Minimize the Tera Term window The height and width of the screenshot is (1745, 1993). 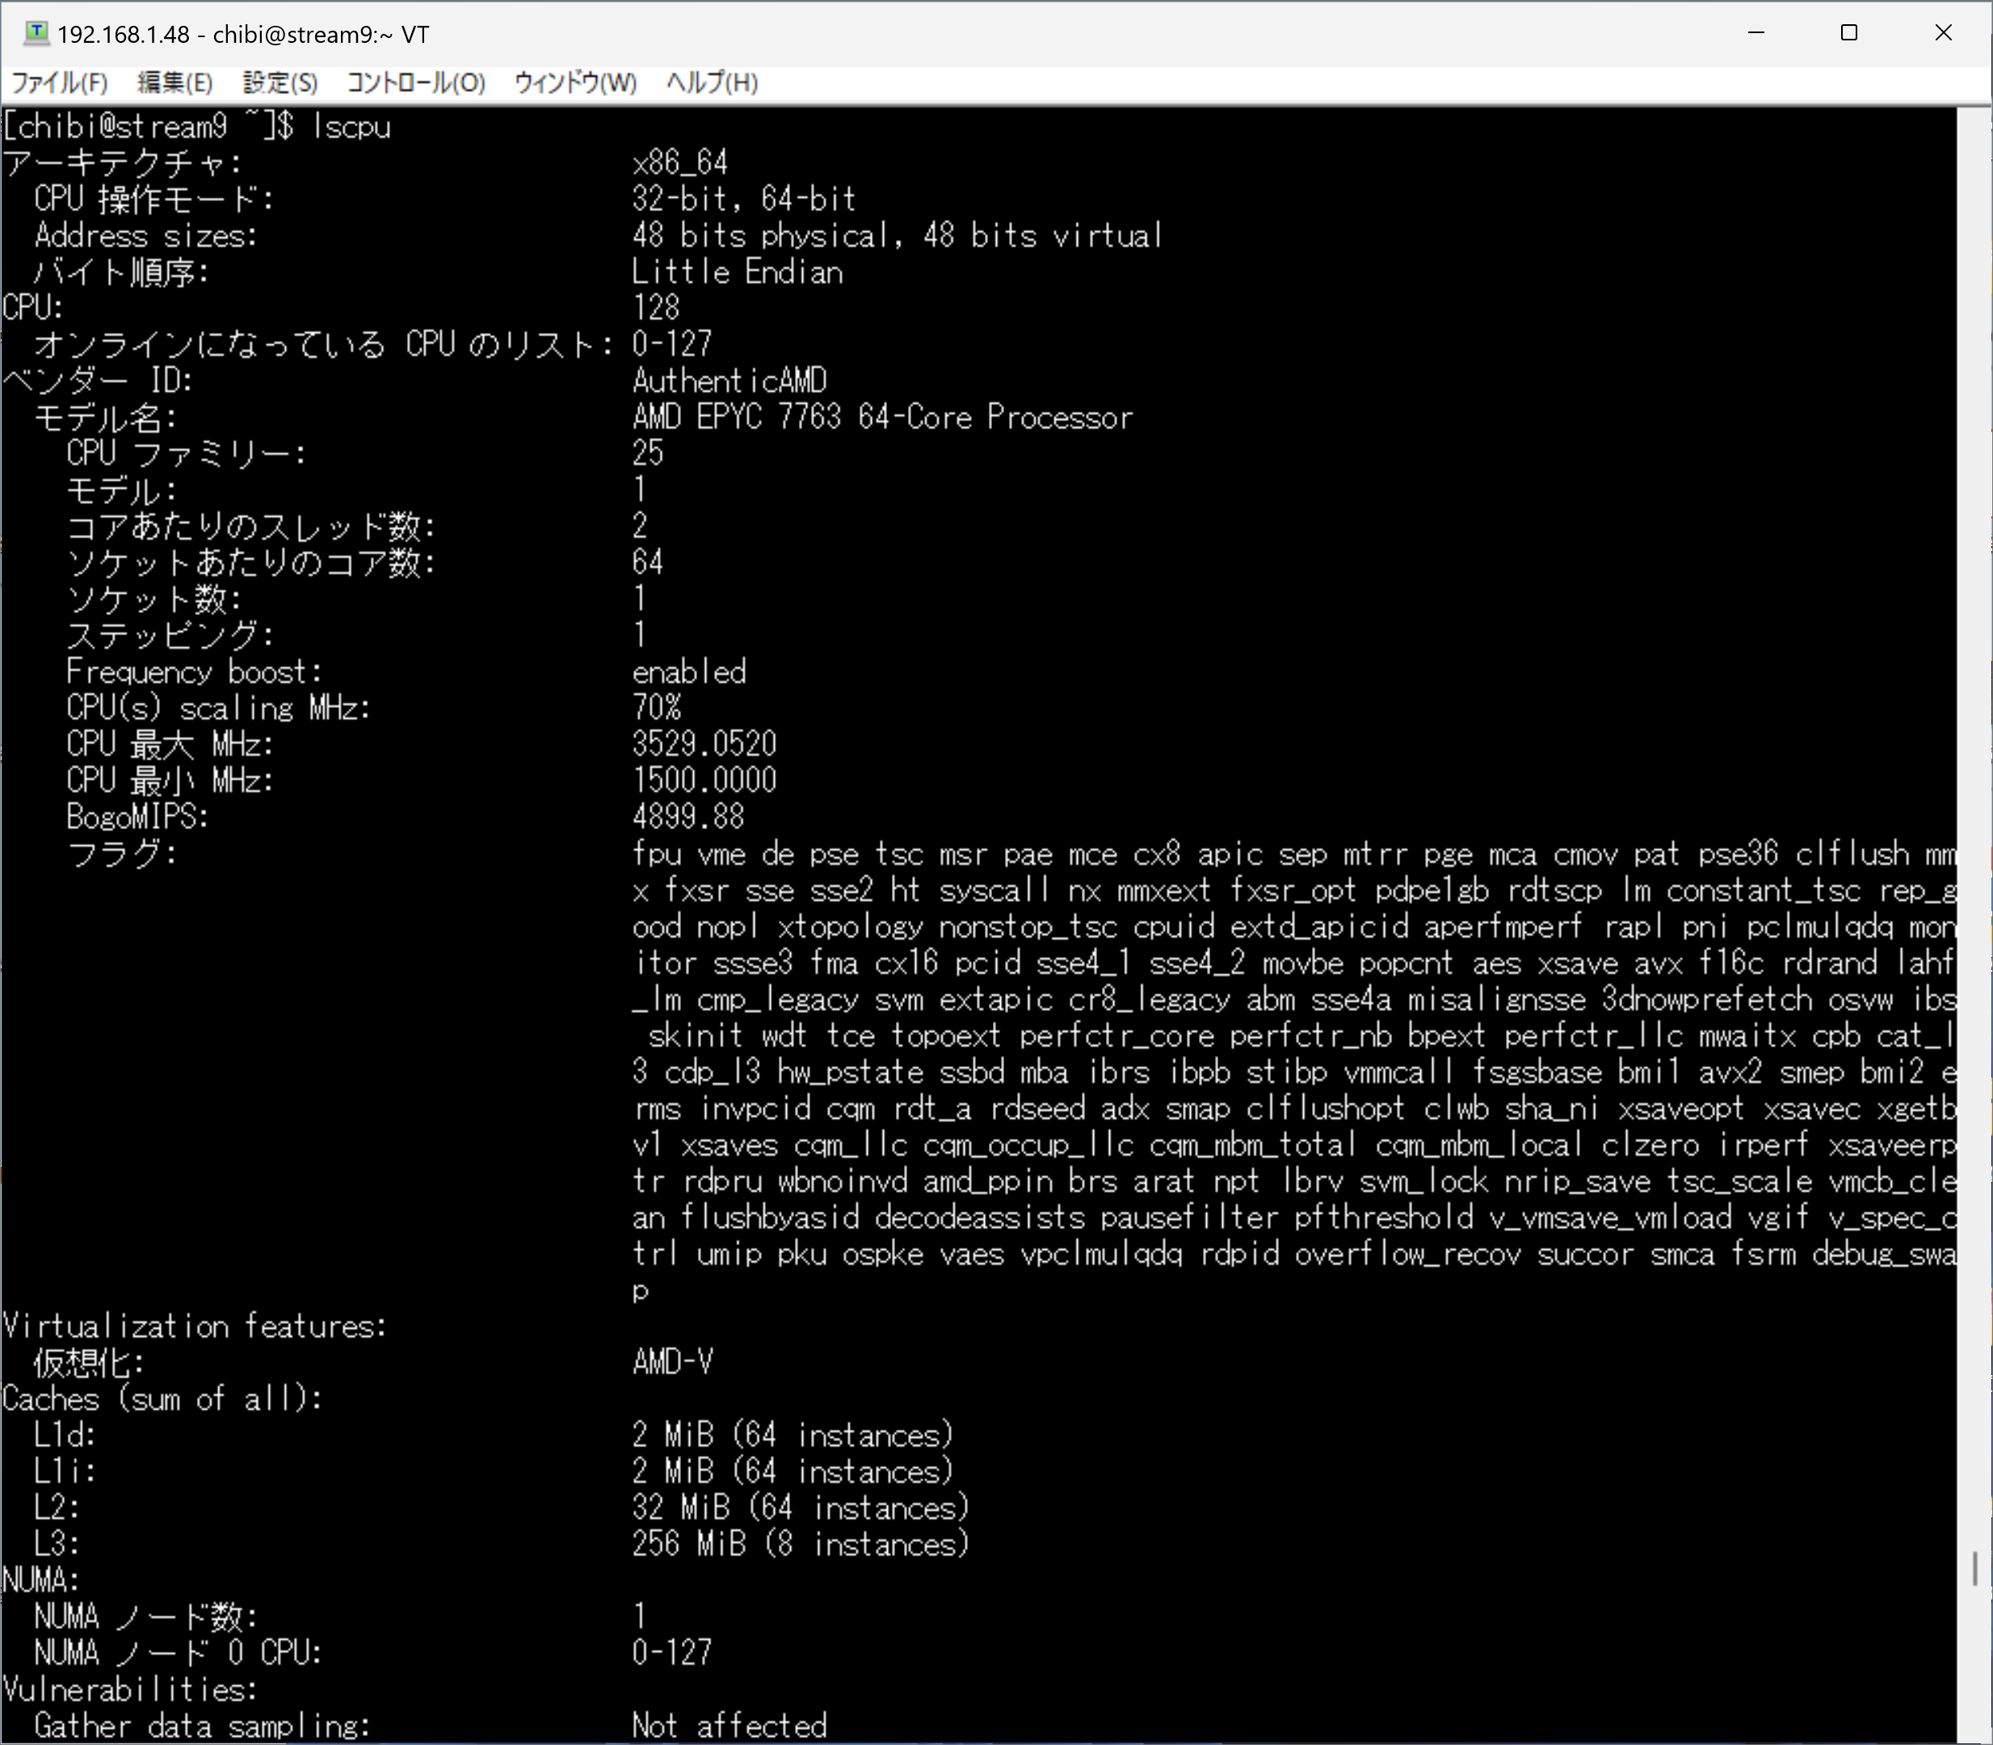[x=1756, y=33]
